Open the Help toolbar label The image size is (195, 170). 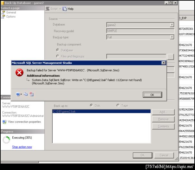[x=71, y=9]
